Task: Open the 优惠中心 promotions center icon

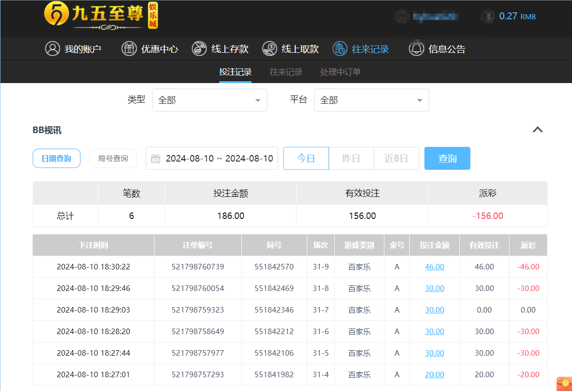Action: 129,49
